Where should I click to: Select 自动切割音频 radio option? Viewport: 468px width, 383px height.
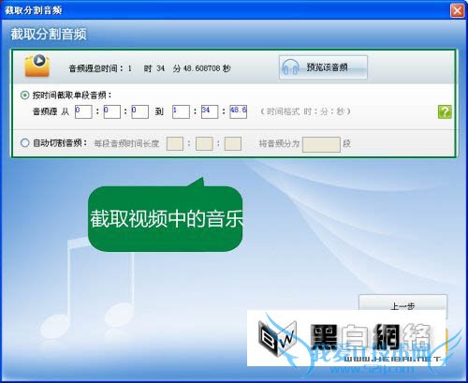point(24,143)
